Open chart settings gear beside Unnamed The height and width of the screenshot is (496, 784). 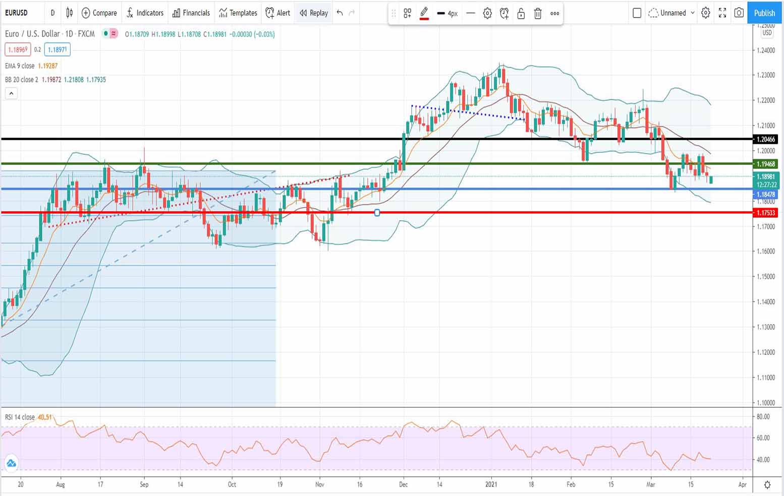706,13
